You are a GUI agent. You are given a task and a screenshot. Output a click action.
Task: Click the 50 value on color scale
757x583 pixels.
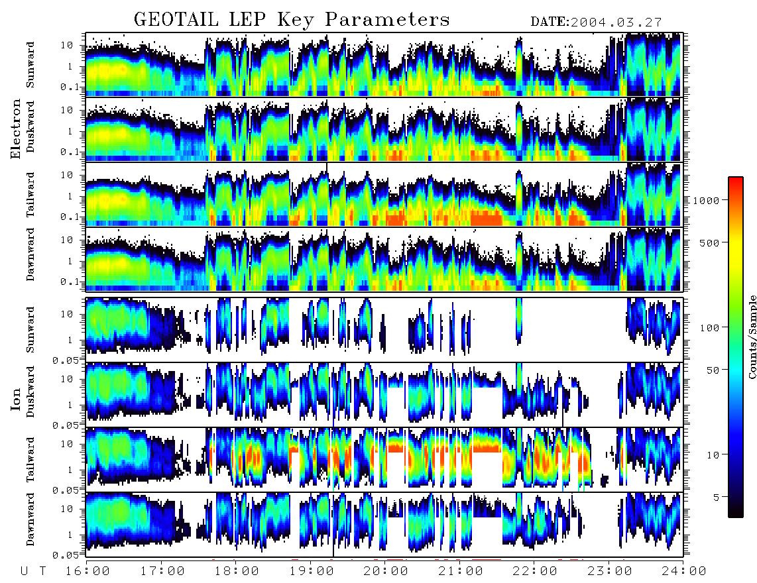[x=713, y=370]
